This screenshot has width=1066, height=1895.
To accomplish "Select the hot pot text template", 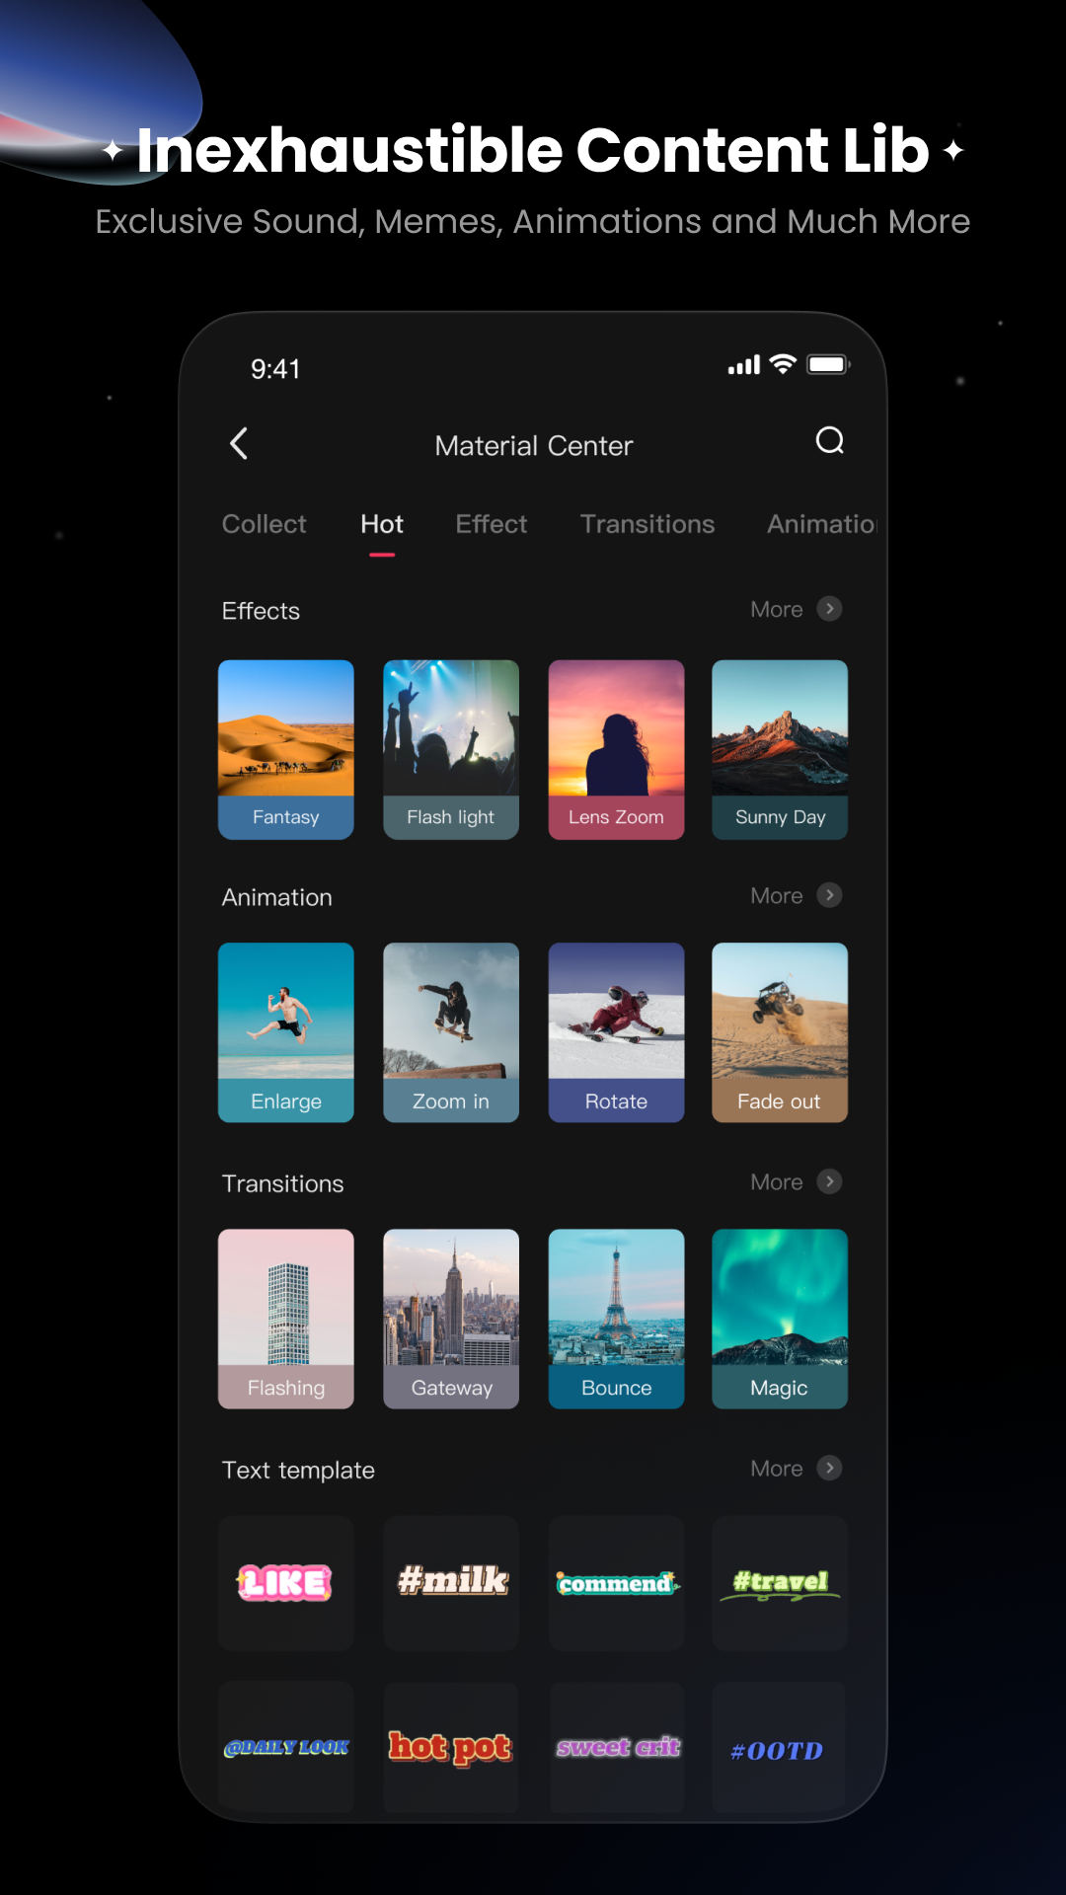I will point(451,1747).
